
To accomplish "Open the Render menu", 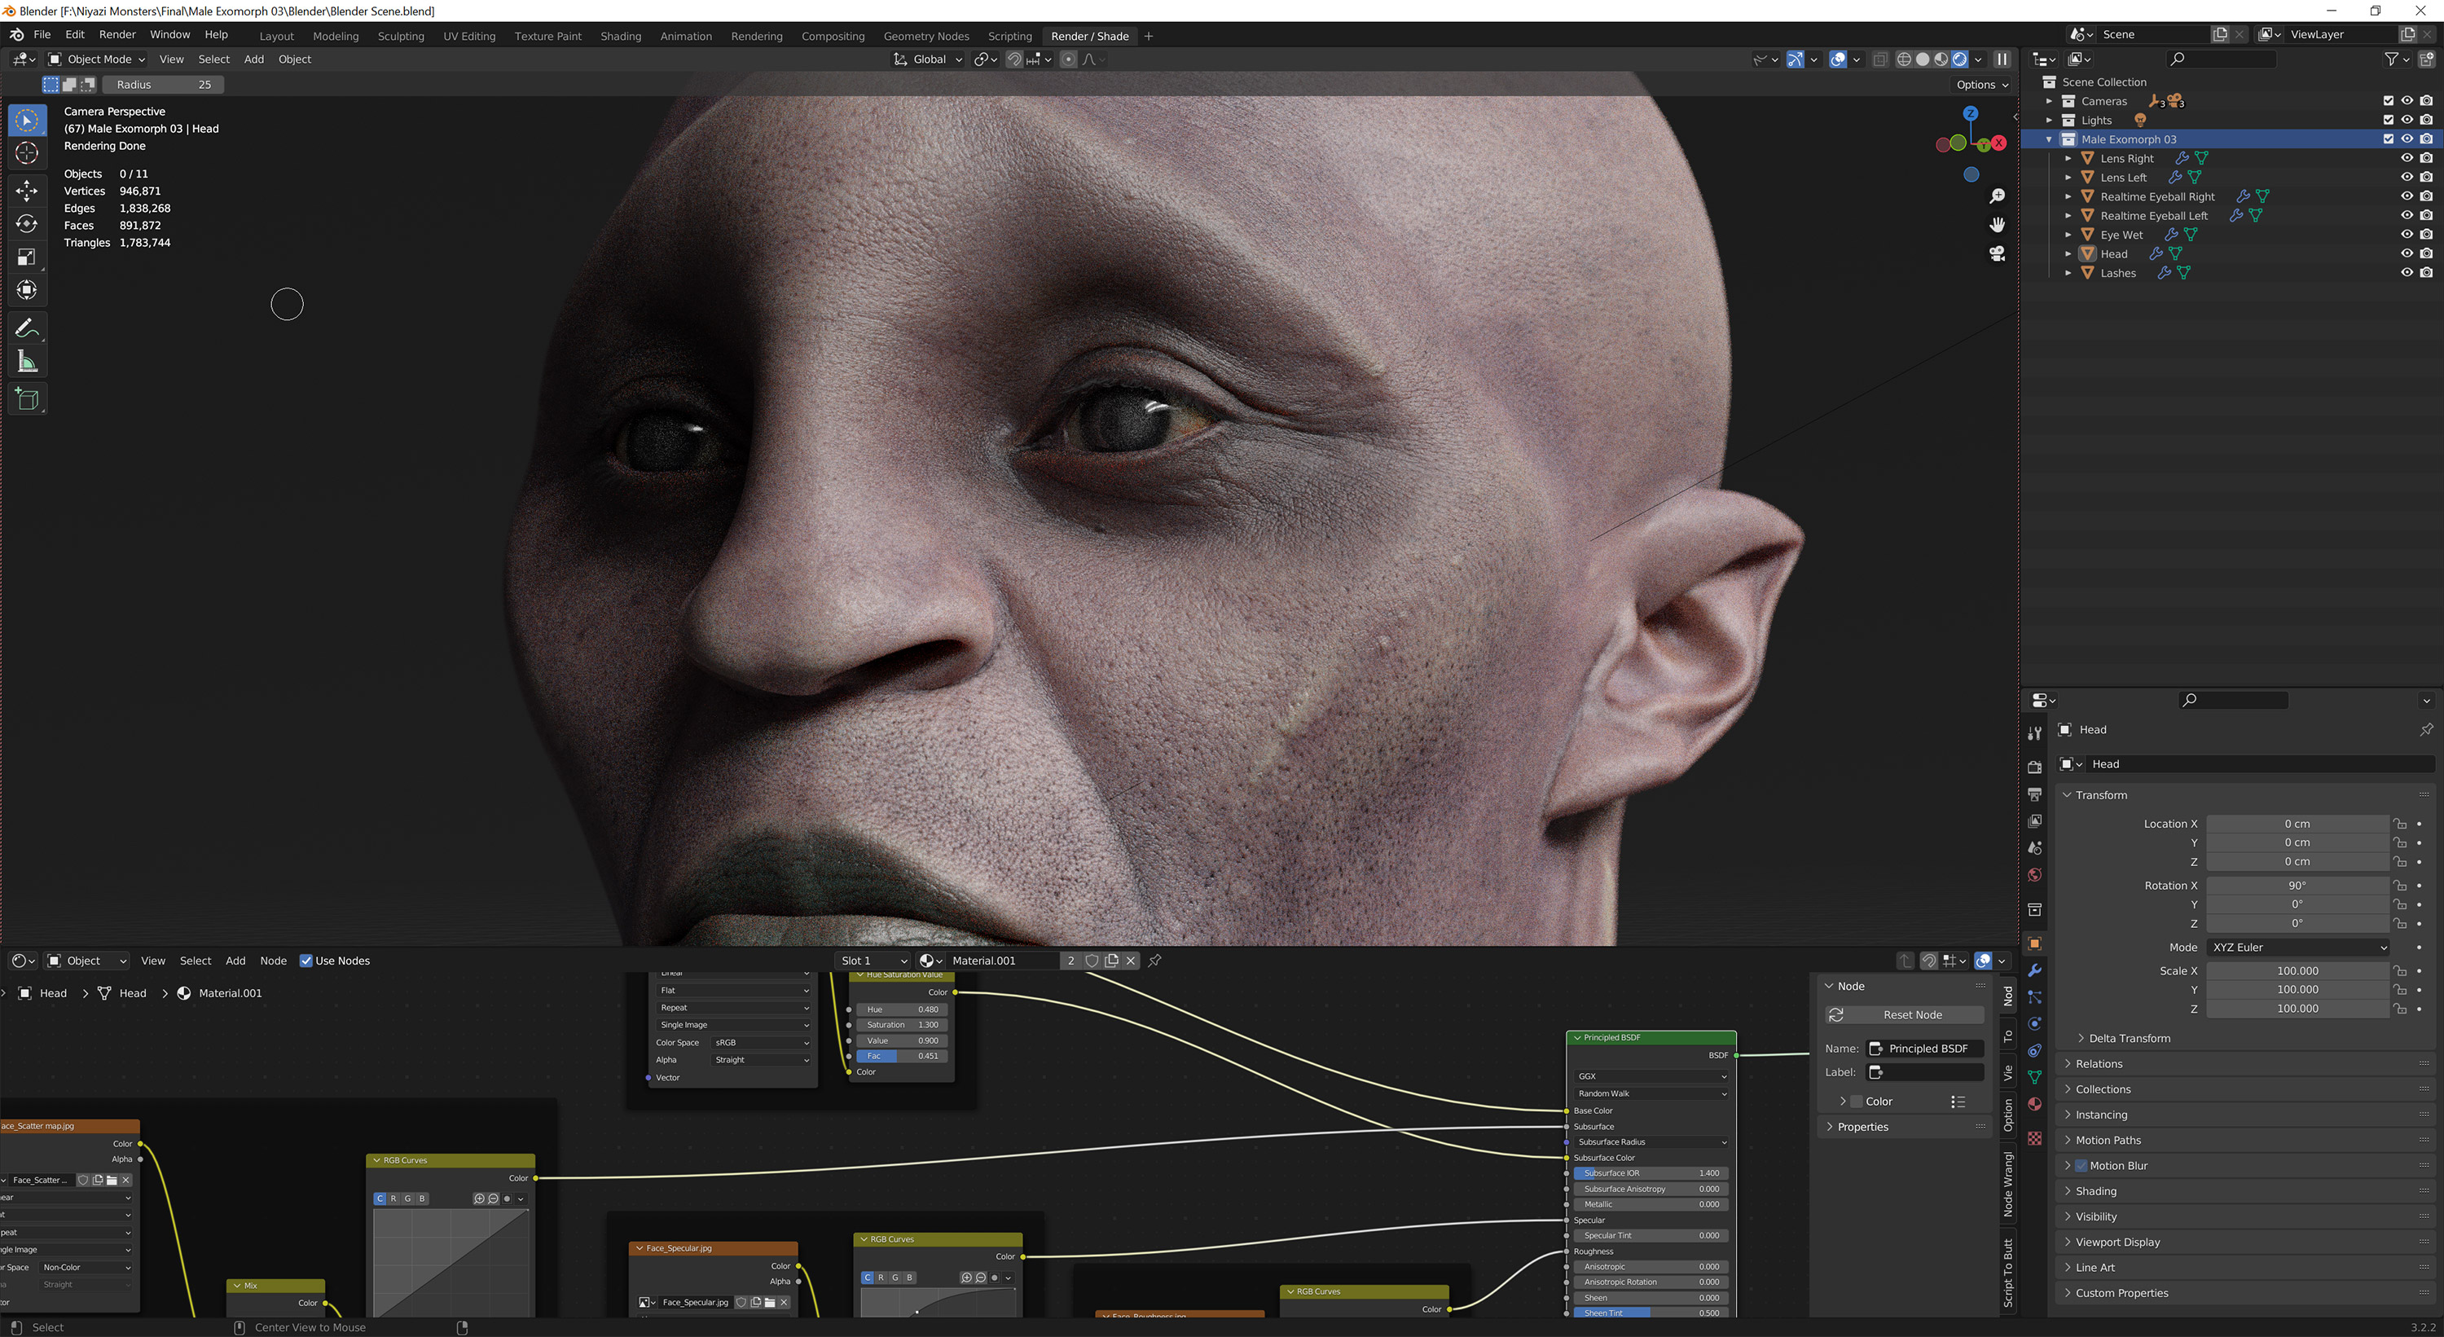I will 117,34.
